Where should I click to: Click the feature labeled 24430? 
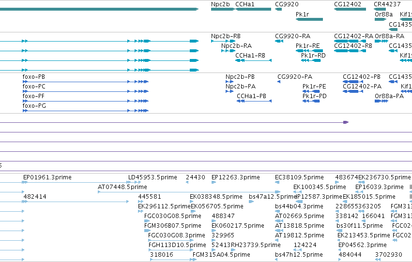196,177
